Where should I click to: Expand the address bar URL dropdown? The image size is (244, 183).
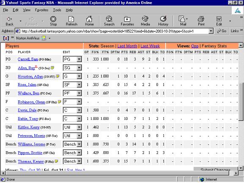211,31
